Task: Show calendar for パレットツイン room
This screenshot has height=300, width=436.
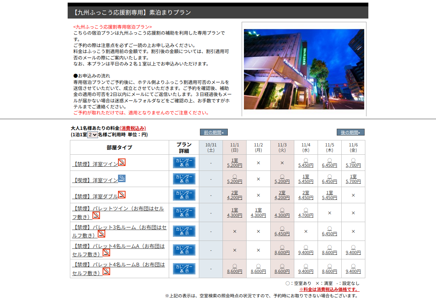Action: coord(184,213)
